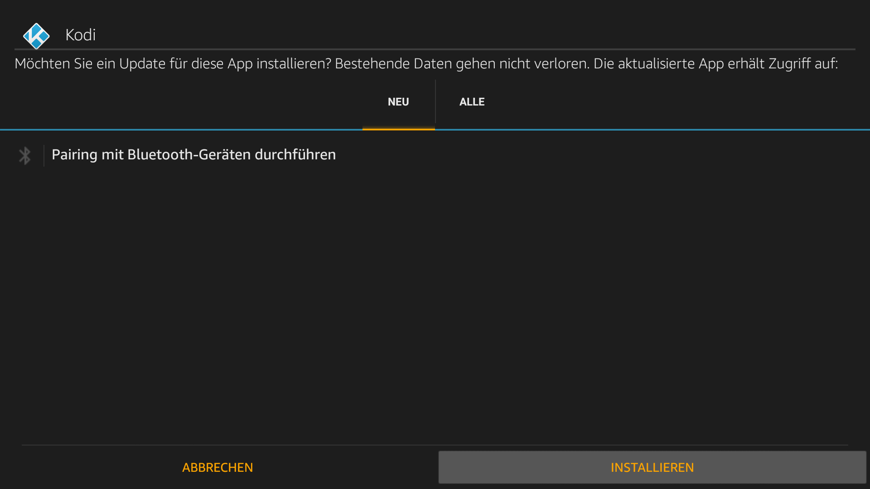
Task: Click the Bluetooth permission icon
Action: [x=25, y=156]
